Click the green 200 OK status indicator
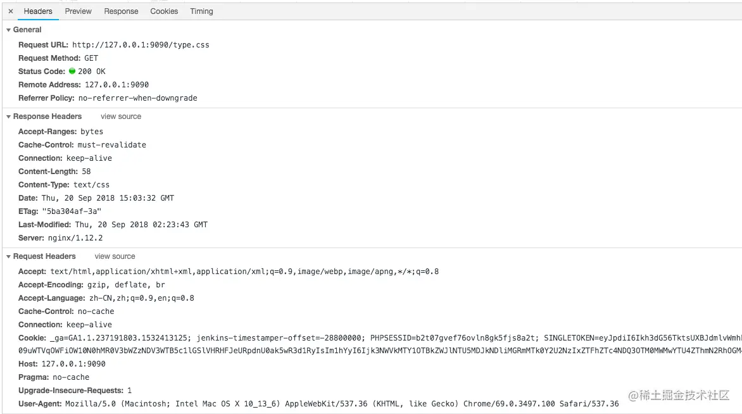 [72, 72]
